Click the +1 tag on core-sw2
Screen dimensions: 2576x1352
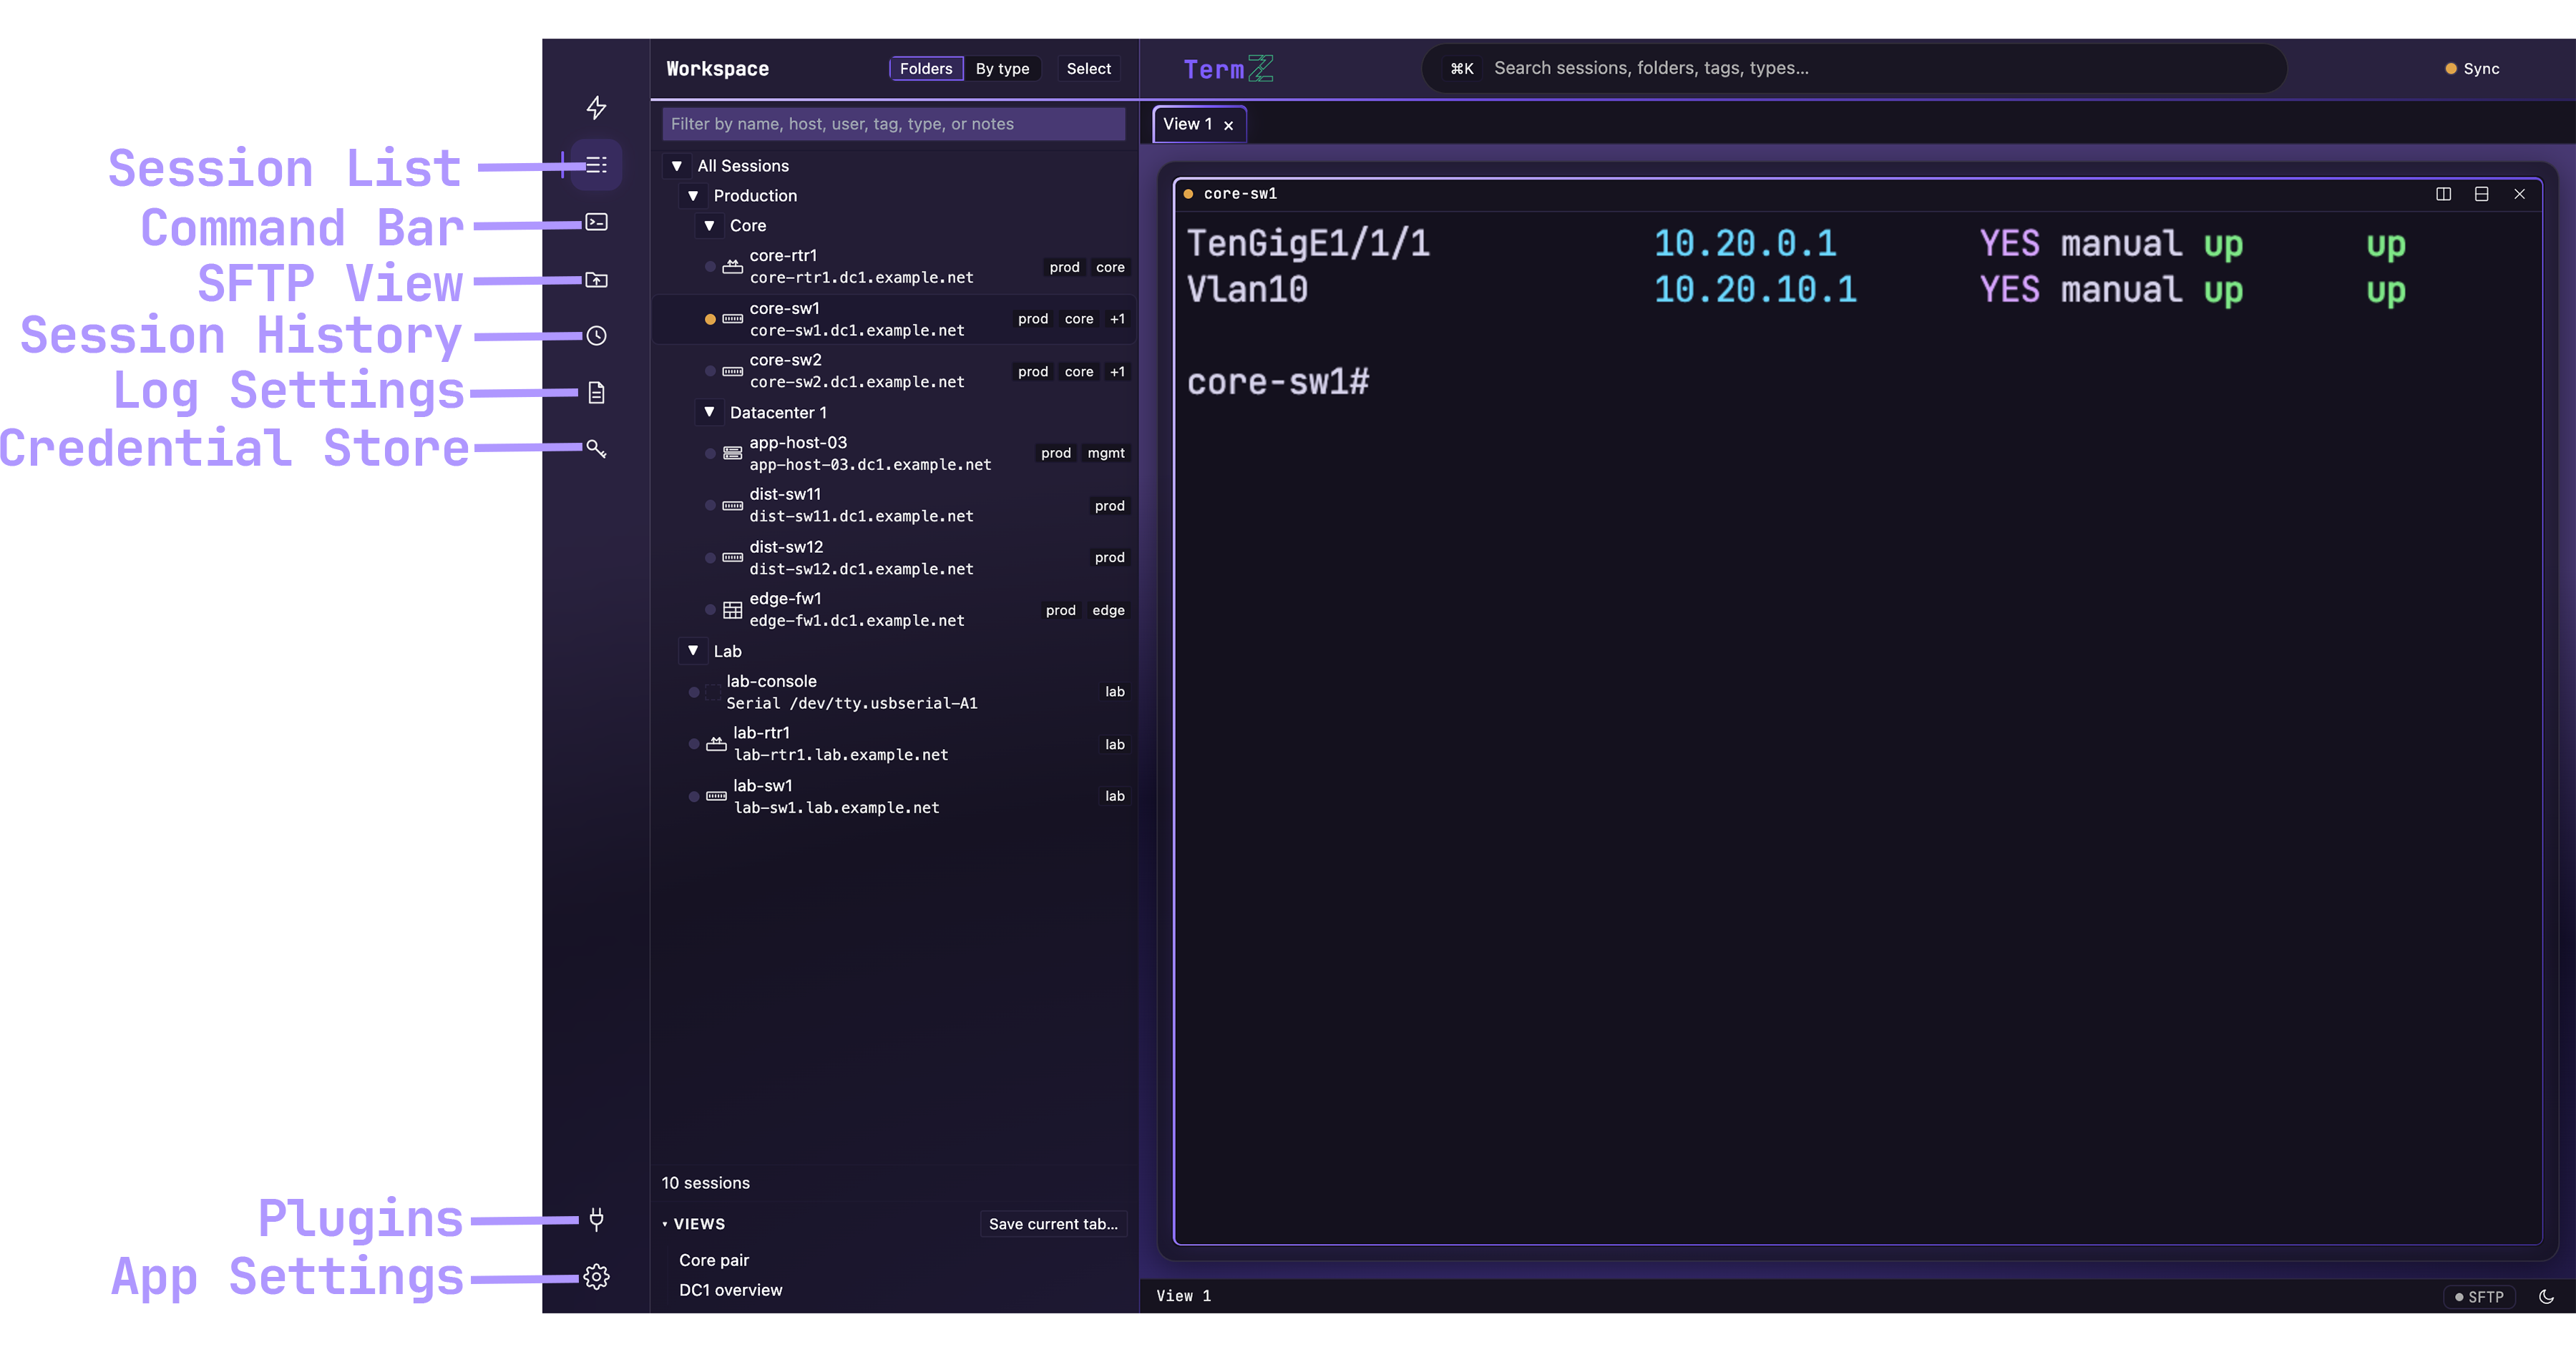click(1117, 371)
